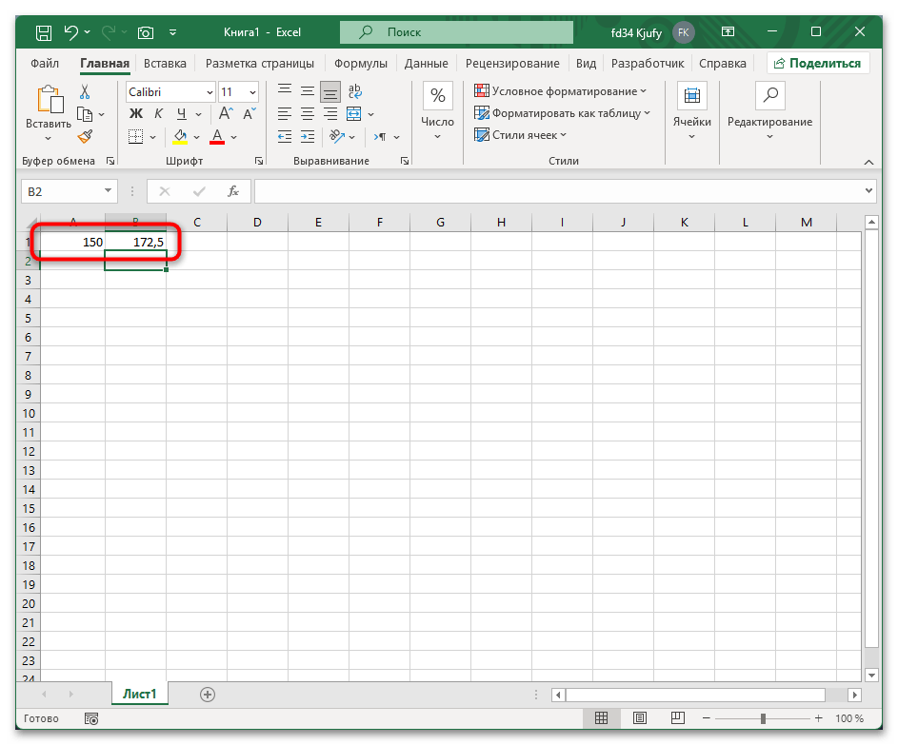The height and width of the screenshot is (745, 898).
Task: Align text left
Action: [x=285, y=114]
